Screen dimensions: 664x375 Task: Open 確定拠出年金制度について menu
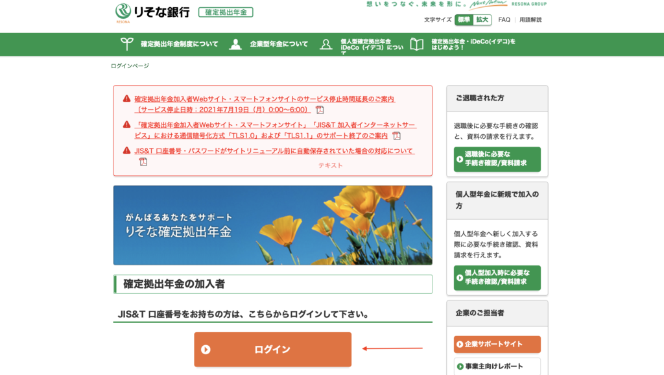(179, 44)
